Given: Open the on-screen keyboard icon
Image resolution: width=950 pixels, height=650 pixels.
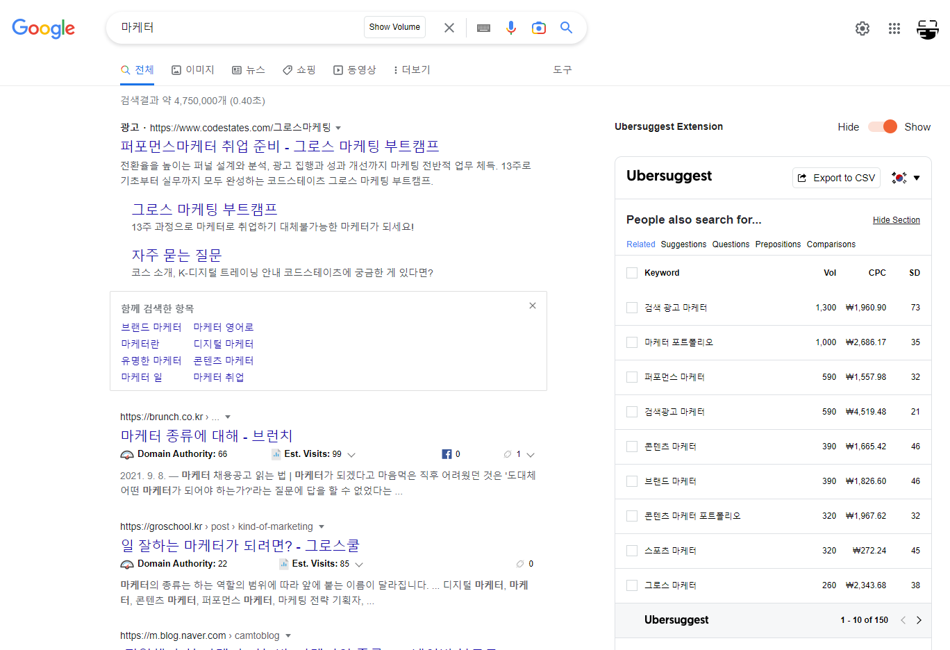Looking at the screenshot, I should (484, 28).
